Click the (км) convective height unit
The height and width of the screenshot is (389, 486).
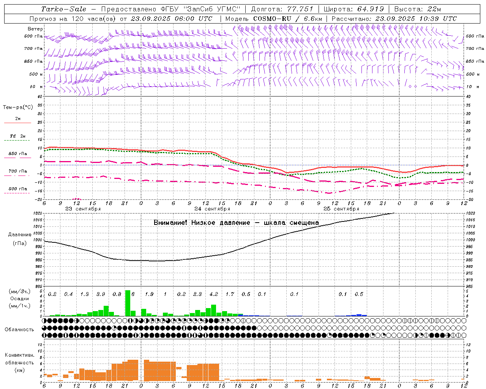[19, 370]
